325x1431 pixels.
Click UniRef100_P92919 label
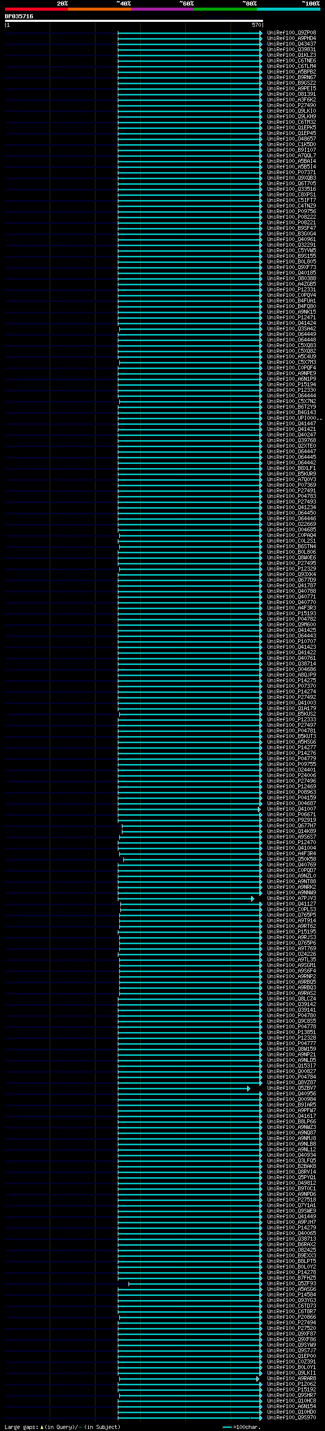291,820
